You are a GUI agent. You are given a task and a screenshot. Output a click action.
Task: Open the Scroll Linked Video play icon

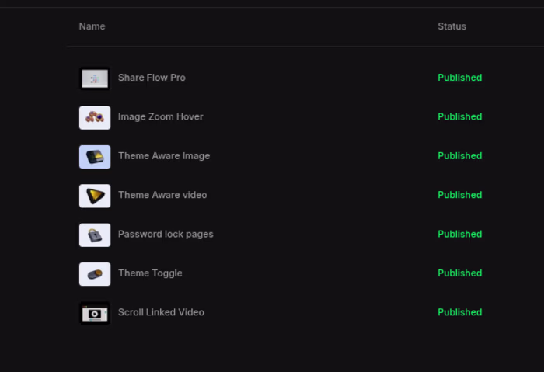(95, 313)
